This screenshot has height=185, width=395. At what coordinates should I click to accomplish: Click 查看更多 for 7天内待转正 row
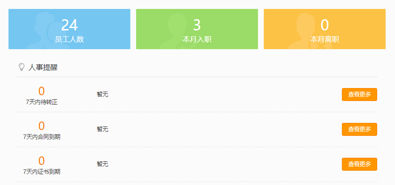(359, 95)
